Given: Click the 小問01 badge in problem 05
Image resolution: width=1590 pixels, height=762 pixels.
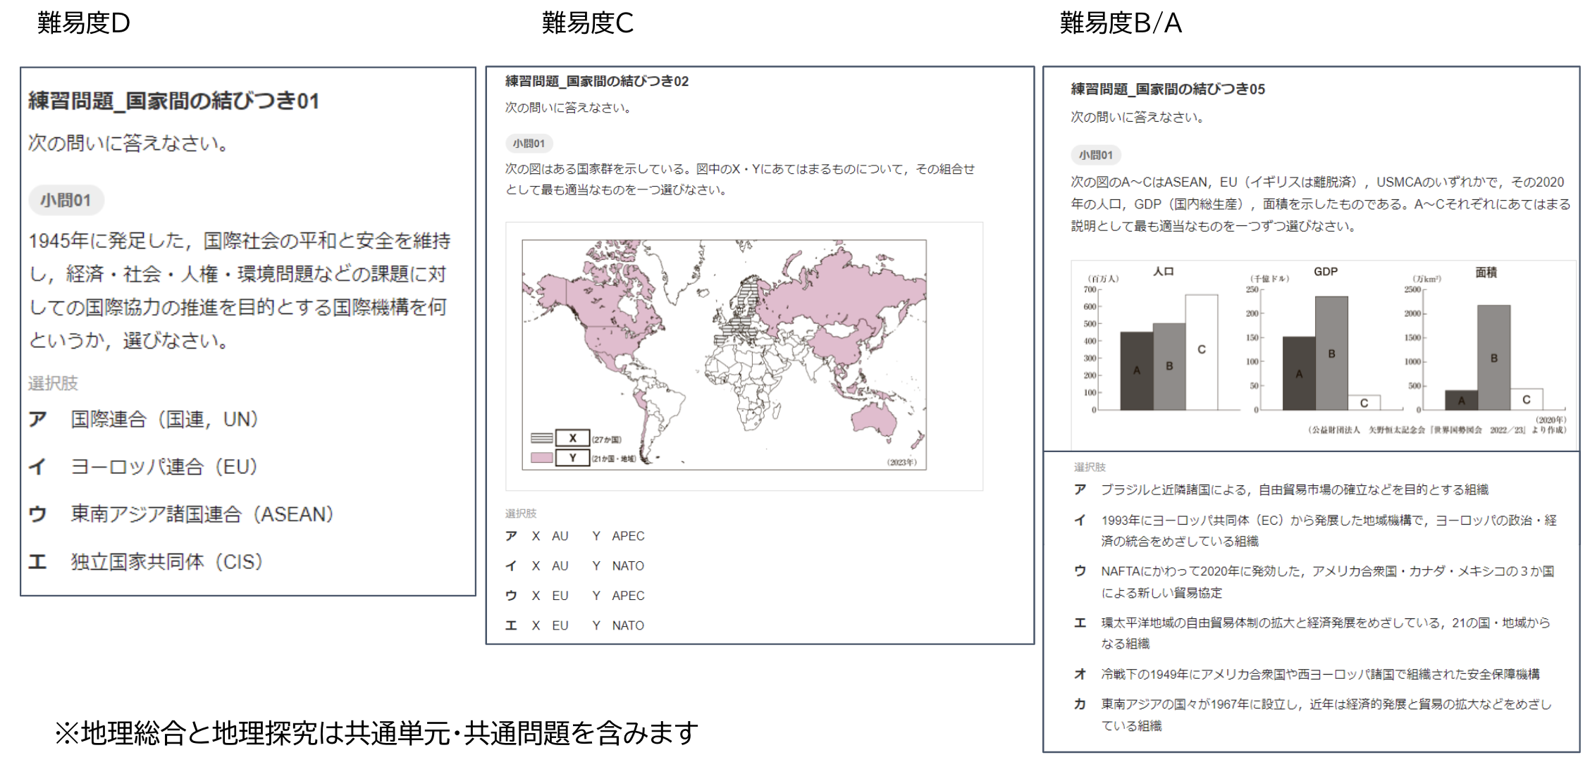Looking at the screenshot, I should (x=1095, y=155).
